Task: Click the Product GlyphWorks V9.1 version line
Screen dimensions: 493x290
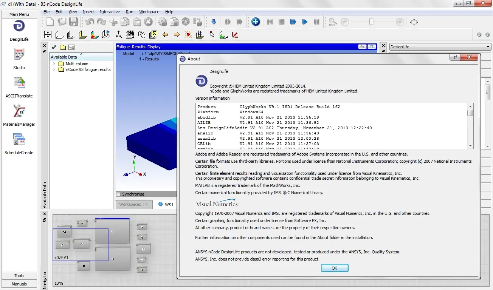Action: click(269, 106)
